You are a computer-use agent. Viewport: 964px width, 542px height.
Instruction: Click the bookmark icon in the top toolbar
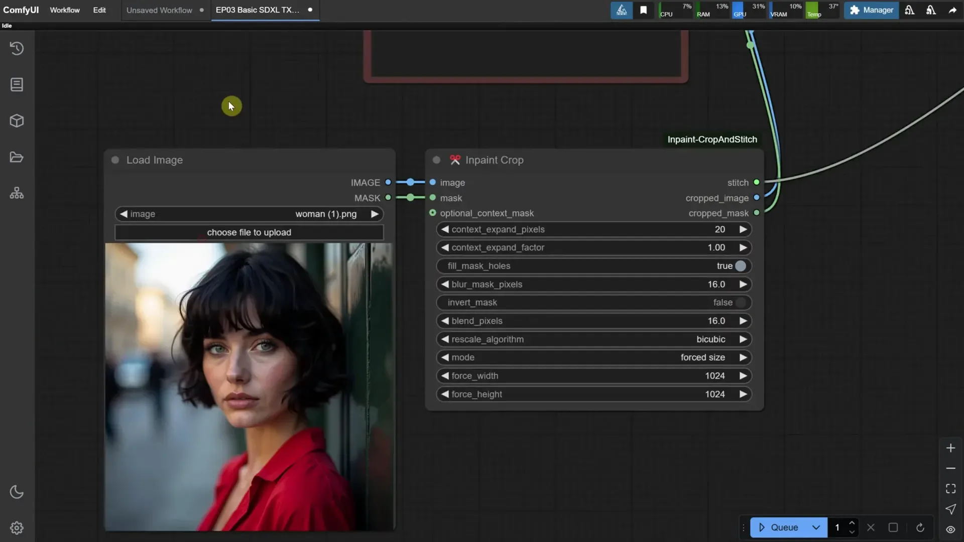click(x=644, y=10)
